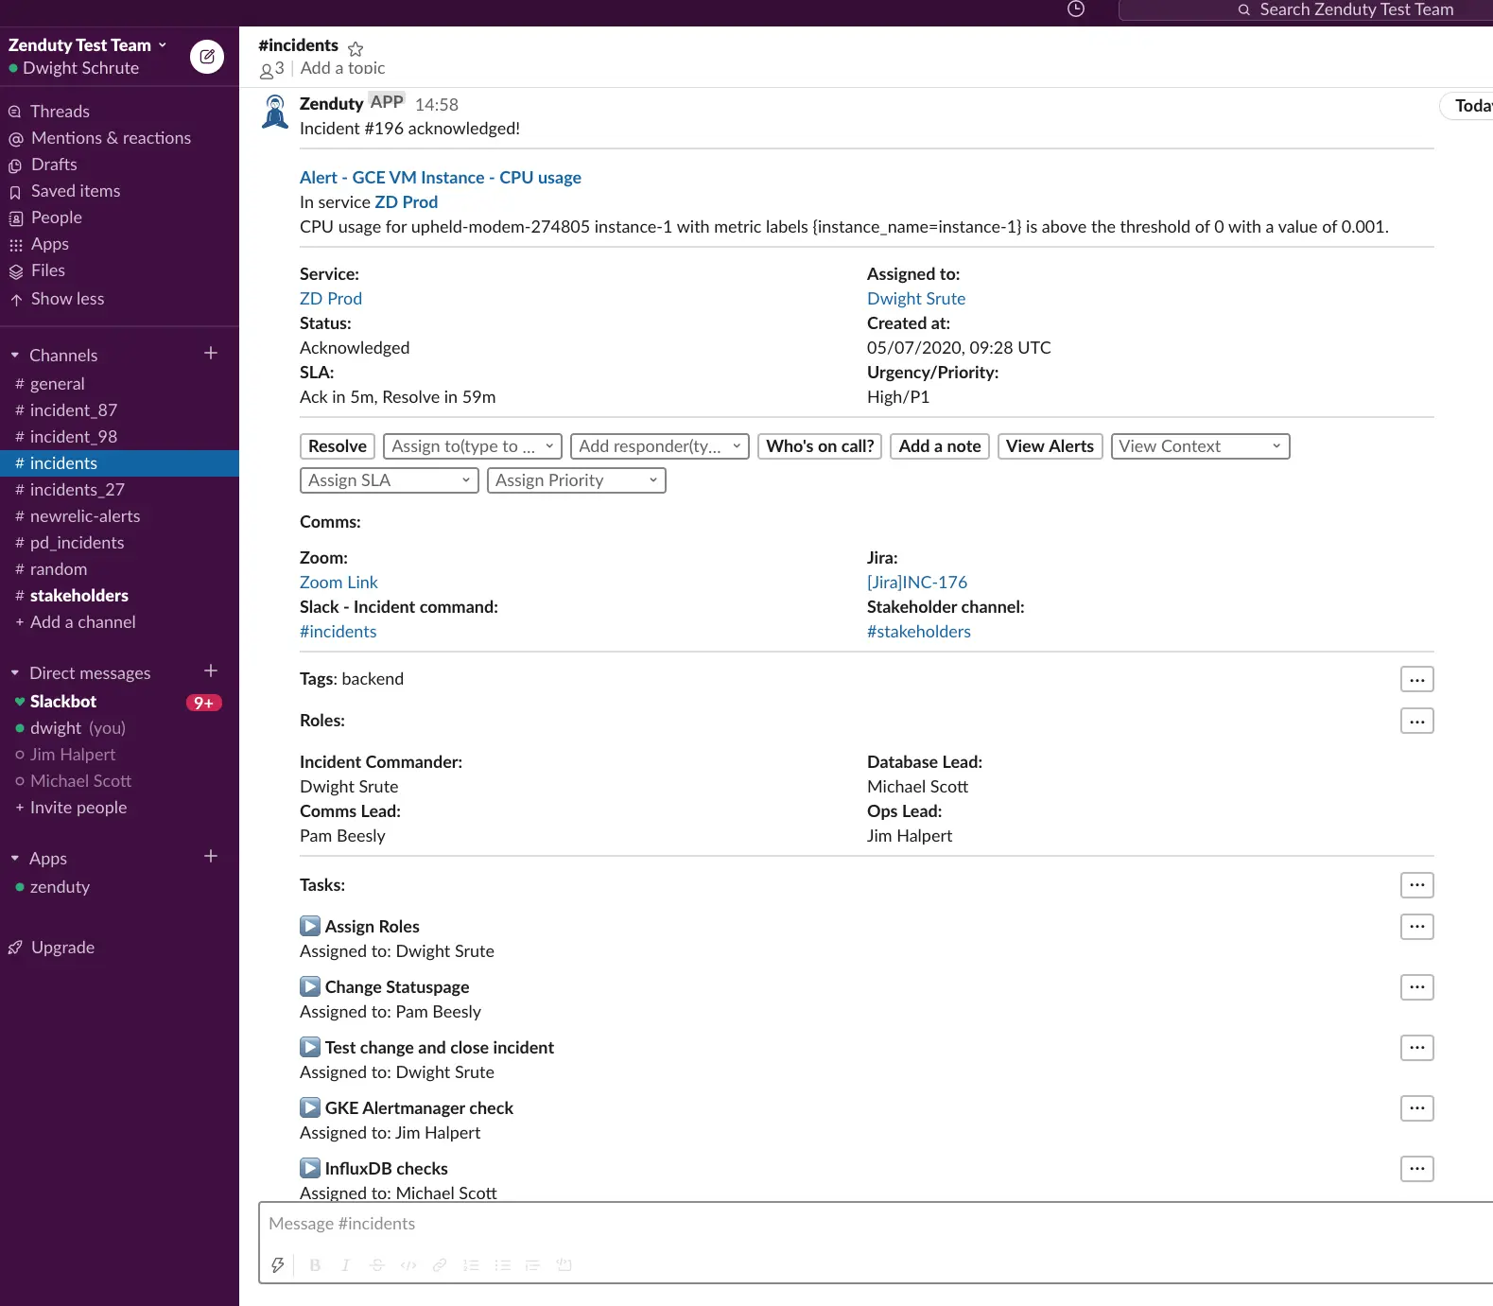
Task: Toggle italic formatting in message composer
Action: [x=346, y=1265]
